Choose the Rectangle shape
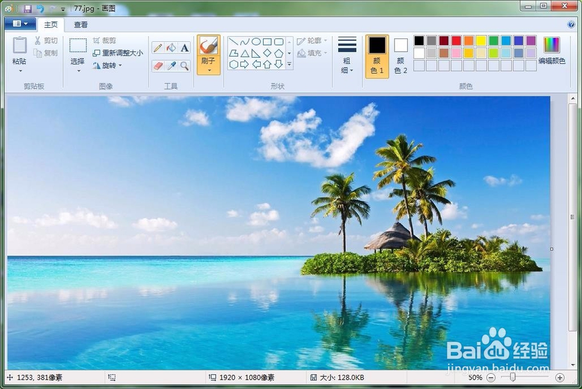Image resolution: width=582 pixels, height=389 pixels. [x=267, y=41]
